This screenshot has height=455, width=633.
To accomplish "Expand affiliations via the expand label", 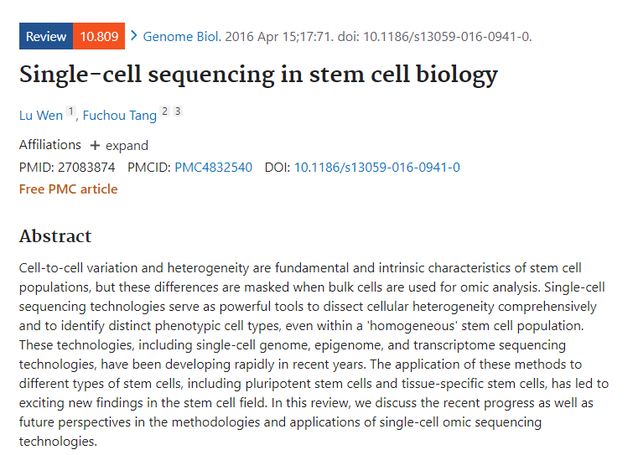I will pyautogui.click(x=127, y=146).
